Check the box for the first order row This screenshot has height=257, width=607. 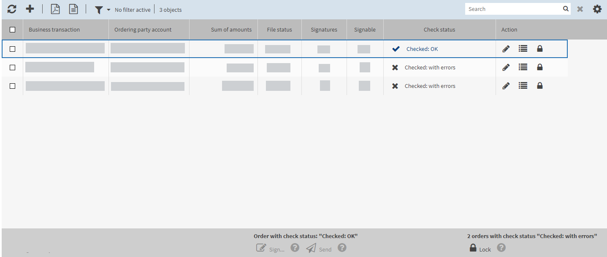tap(12, 49)
